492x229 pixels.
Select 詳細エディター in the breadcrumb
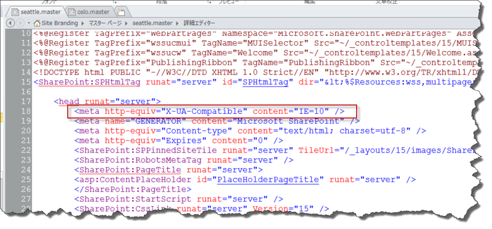coord(199,23)
